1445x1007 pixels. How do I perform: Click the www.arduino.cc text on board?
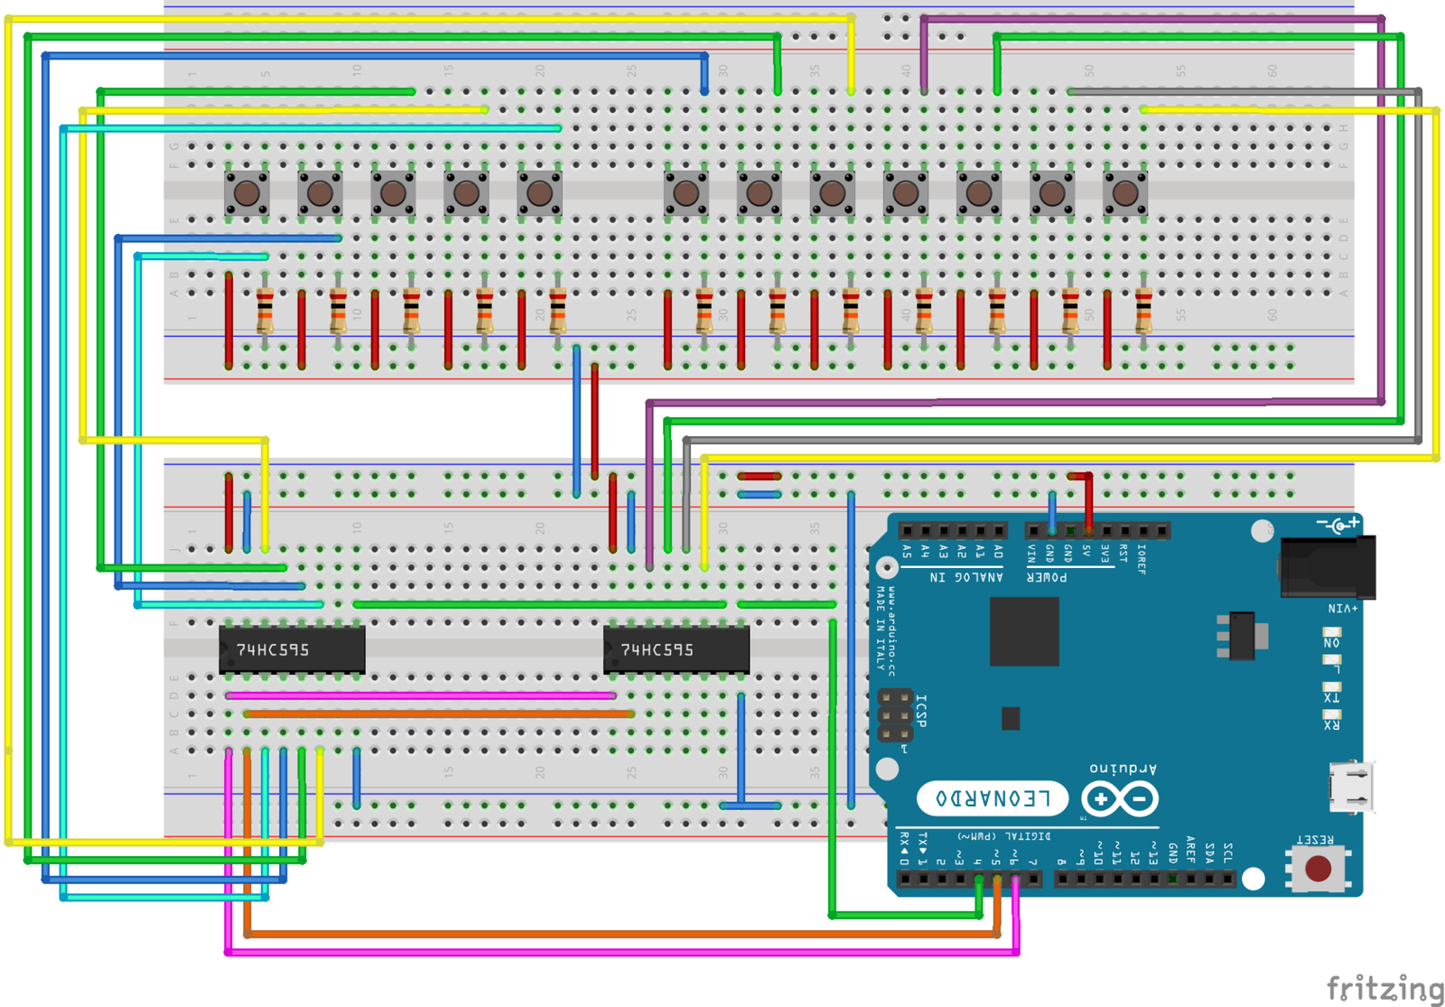point(891,631)
